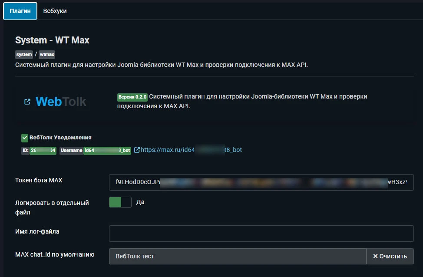The image size is (423, 277).
Task: Click the System - WT Max heading
Action: point(53,40)
